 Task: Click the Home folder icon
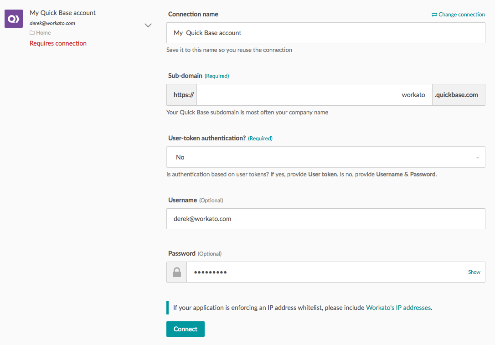pyautogui.click(x=32, y=33)
